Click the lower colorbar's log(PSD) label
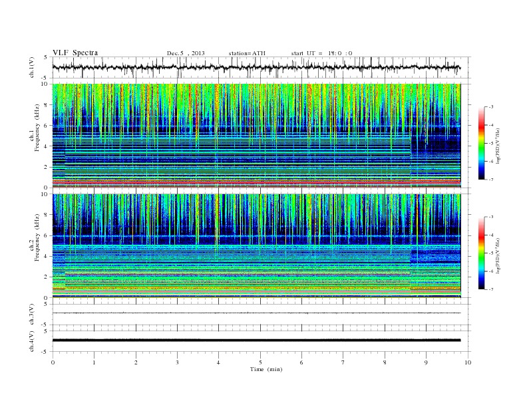 click(x=498, y=255)
